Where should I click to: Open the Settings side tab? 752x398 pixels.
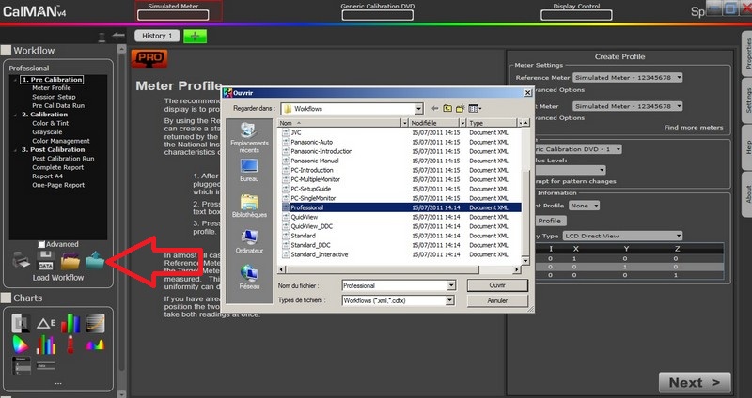tap(746, 102)
